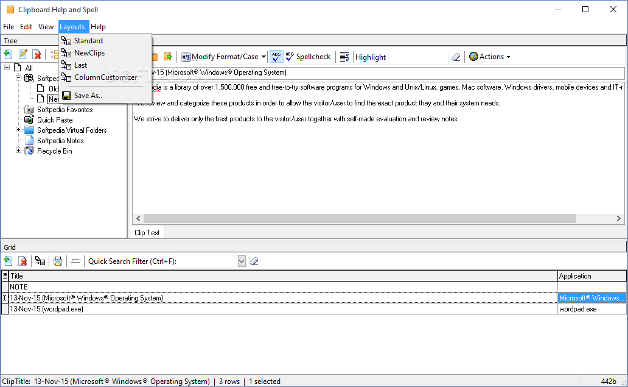The height and width of the screenshot is (387, 628).
Task: Run Spellcheck on the clip
Action: click(x=308, y=57)
